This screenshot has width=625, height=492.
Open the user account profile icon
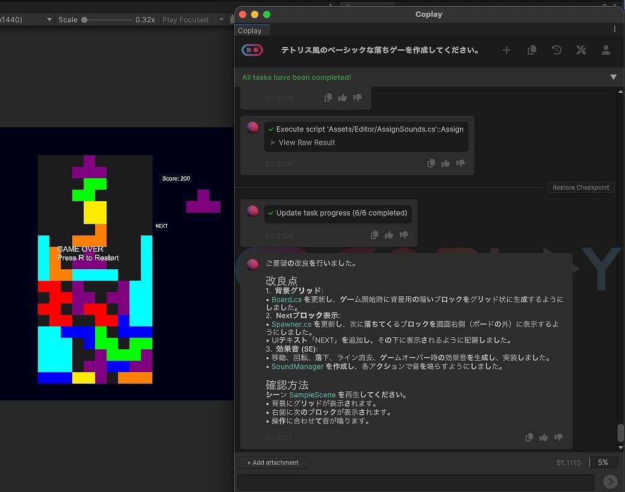click(x=606, y=51)
